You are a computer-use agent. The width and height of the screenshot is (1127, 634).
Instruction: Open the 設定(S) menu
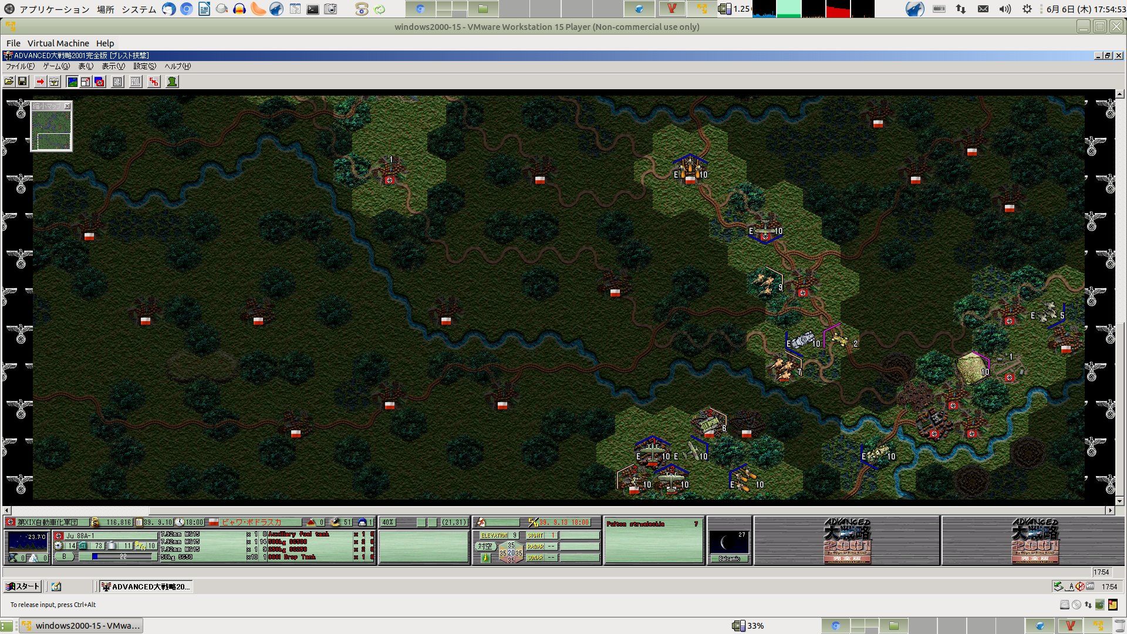coord(144,66)
